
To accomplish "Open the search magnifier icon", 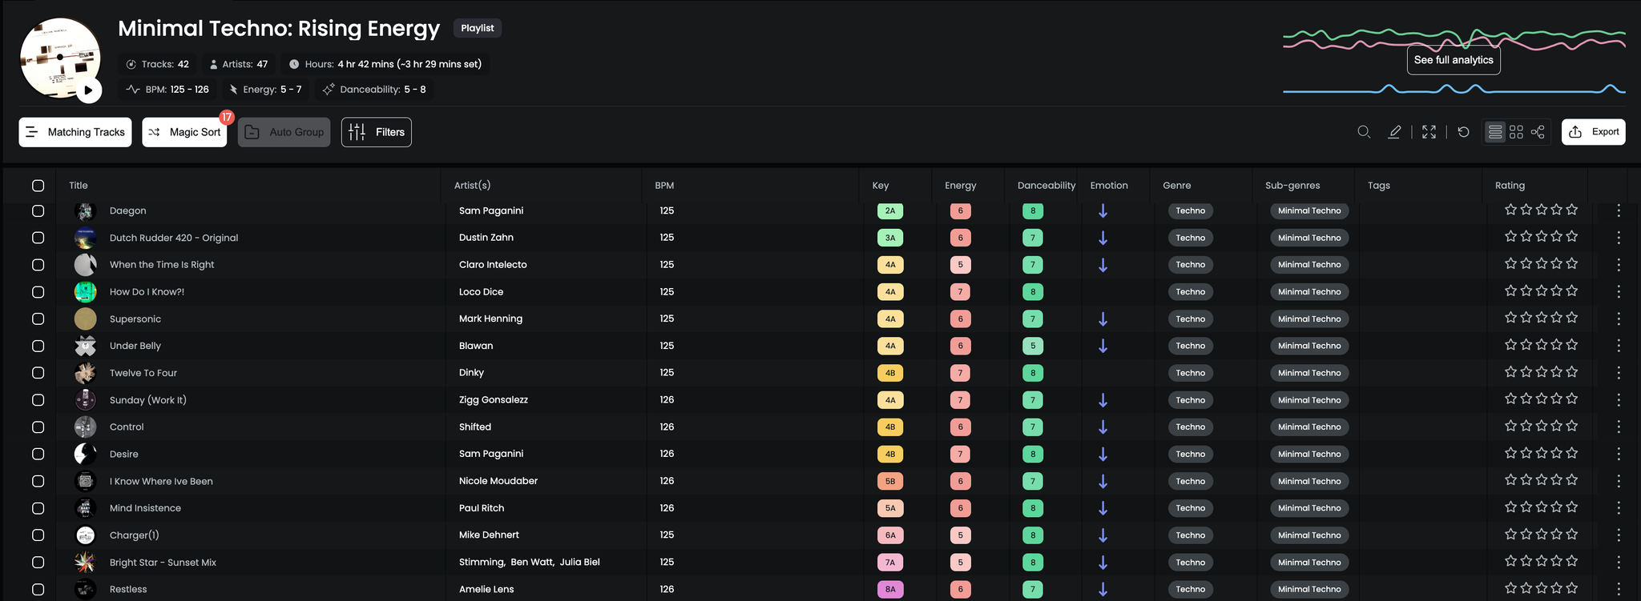I will (x=1364, y=132).
